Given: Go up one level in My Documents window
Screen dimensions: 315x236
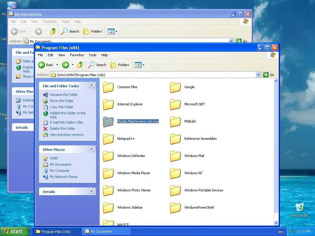Looking at the screenshot, I should (53, 31).
